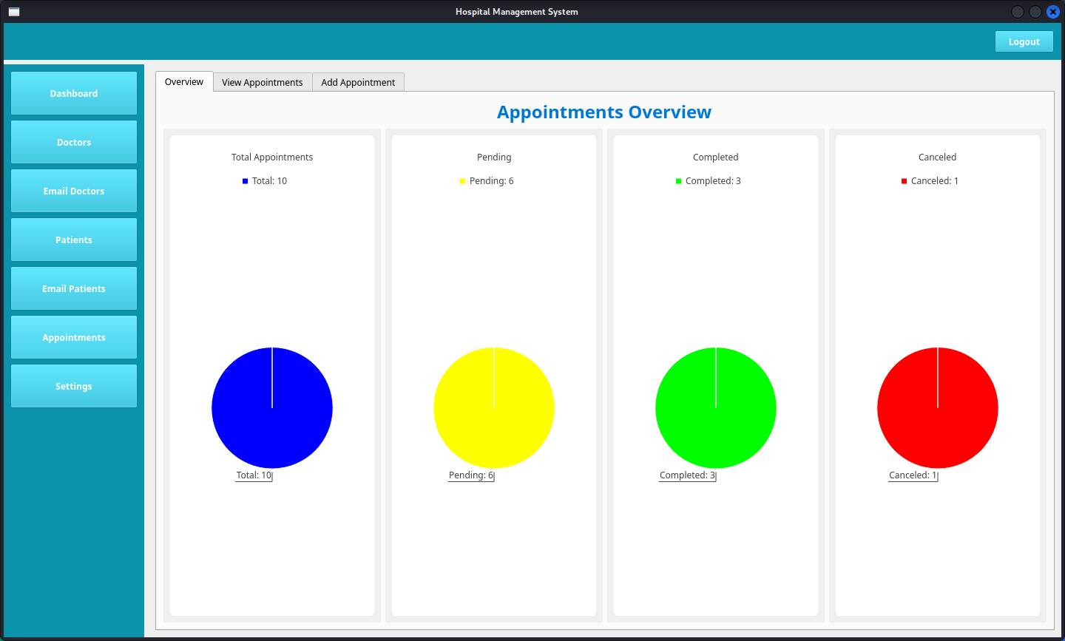Screen dimensions: 1065x641
Task: Switch to the View Appointments tab
Action: 262,82
